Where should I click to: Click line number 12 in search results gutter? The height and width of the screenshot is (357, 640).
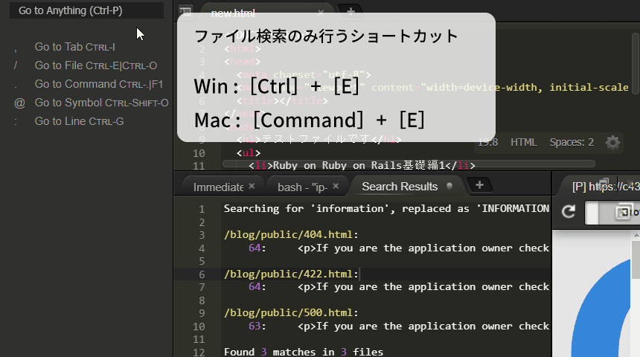point(199,352)
